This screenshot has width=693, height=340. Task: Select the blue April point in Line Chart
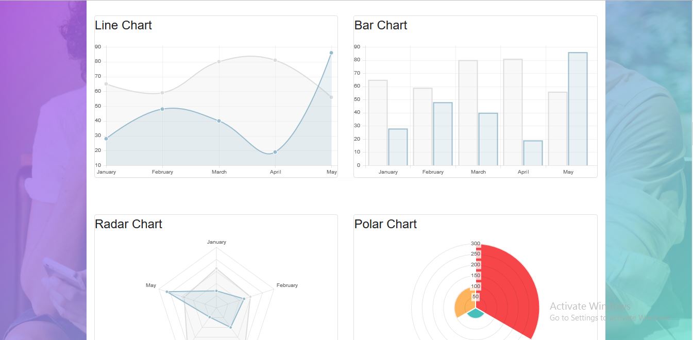pyautogui.click(x=275, y=152)
